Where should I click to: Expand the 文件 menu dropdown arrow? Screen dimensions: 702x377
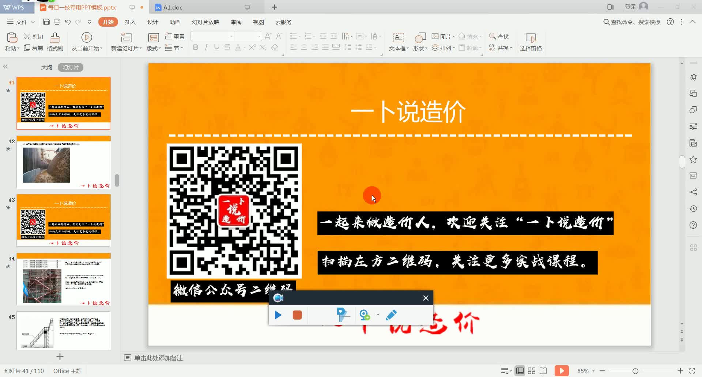coord(33,22)
